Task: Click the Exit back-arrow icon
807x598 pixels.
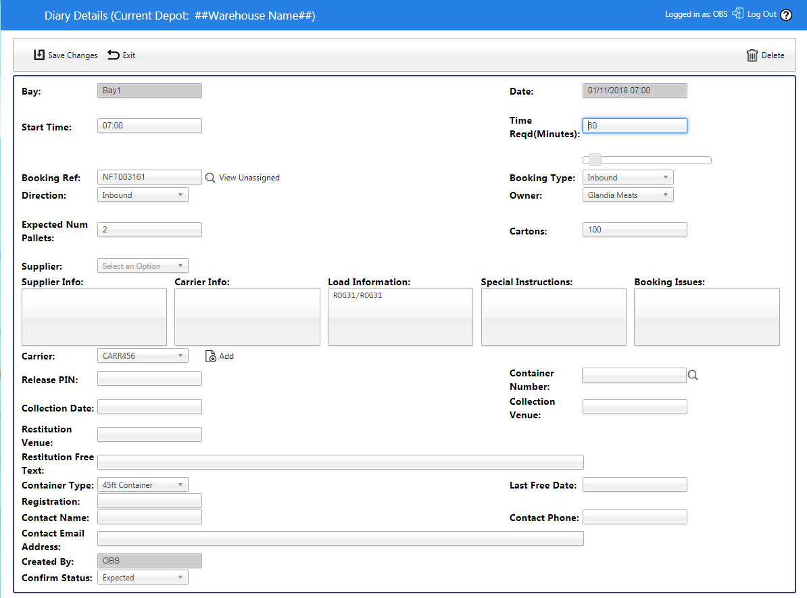Action: (114, 55)
